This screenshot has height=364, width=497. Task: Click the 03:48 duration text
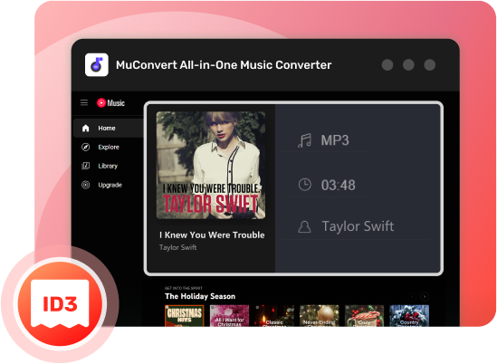point(339,186)
